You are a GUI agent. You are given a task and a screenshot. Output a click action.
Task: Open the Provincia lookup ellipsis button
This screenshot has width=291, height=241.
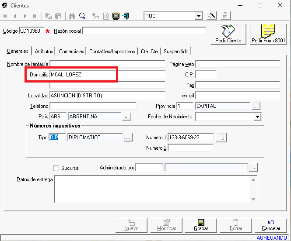tap(256, 106)
